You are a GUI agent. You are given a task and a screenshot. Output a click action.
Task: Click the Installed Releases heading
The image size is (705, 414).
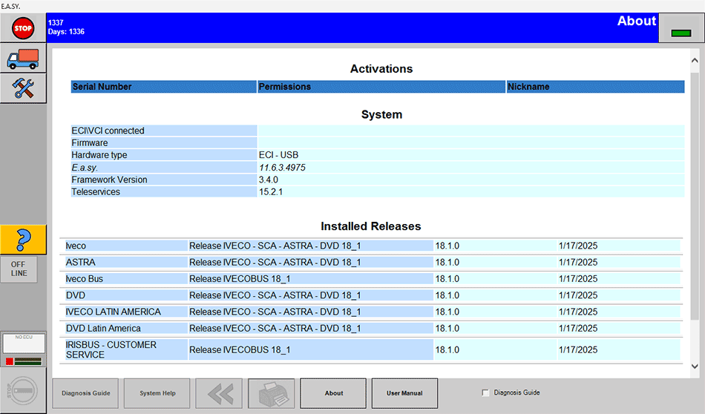click(x=371, y=226)
